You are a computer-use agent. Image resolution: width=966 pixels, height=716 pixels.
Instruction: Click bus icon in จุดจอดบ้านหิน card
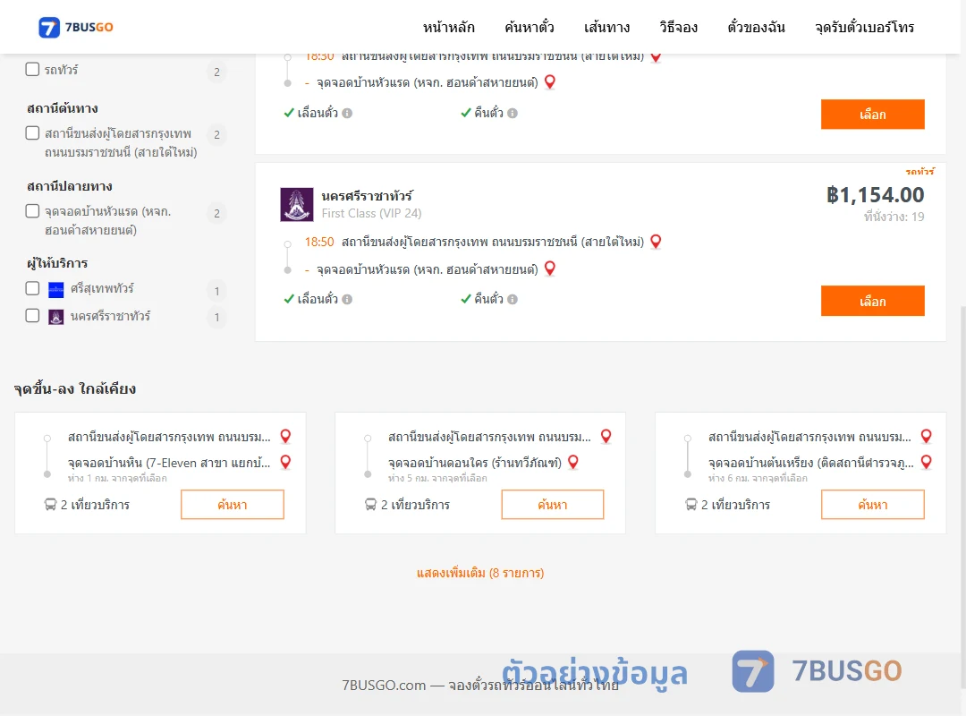[x=50, y=505]
